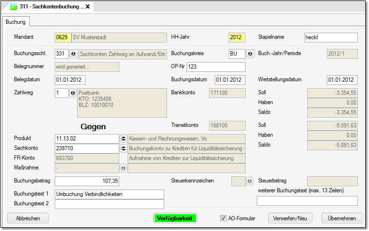Select the 311 - Sachkontenbuchung window tab
Image resolution: width=369 pixels, height=231 pixels.
point(51,7)
